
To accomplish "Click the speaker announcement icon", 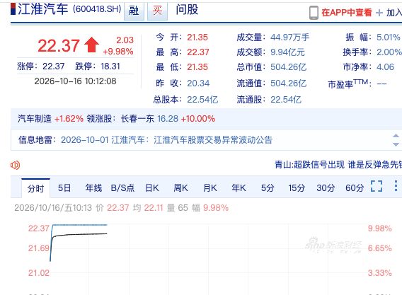I will 15,165.
